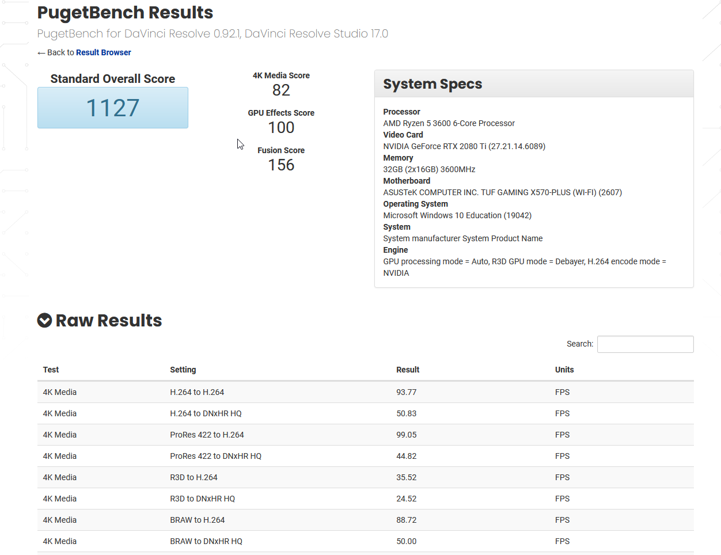Select the ProRes 422 to DNxHR HQ cell

tap(215, 456)
